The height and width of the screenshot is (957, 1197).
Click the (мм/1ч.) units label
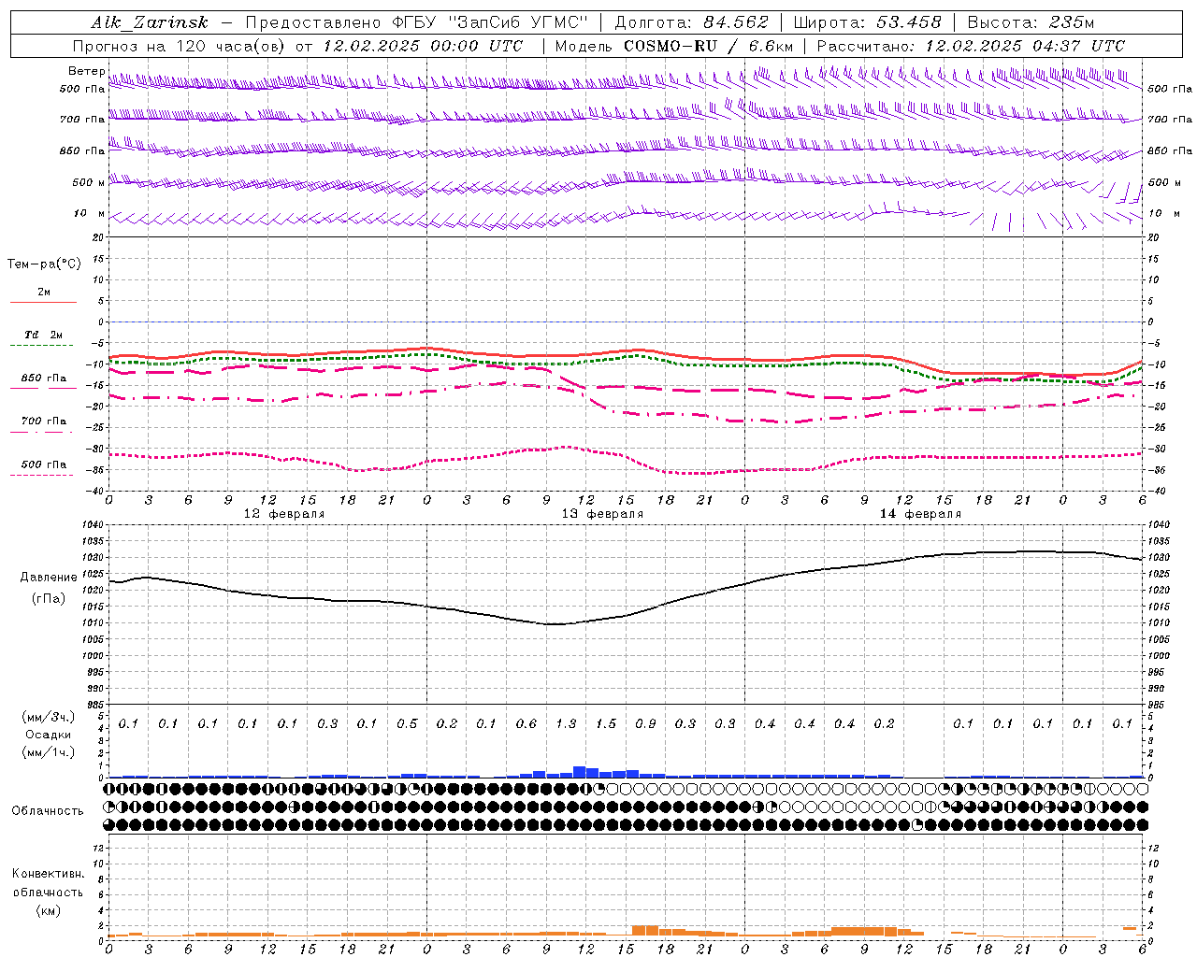pyautogui.click(x=49, y=751)
